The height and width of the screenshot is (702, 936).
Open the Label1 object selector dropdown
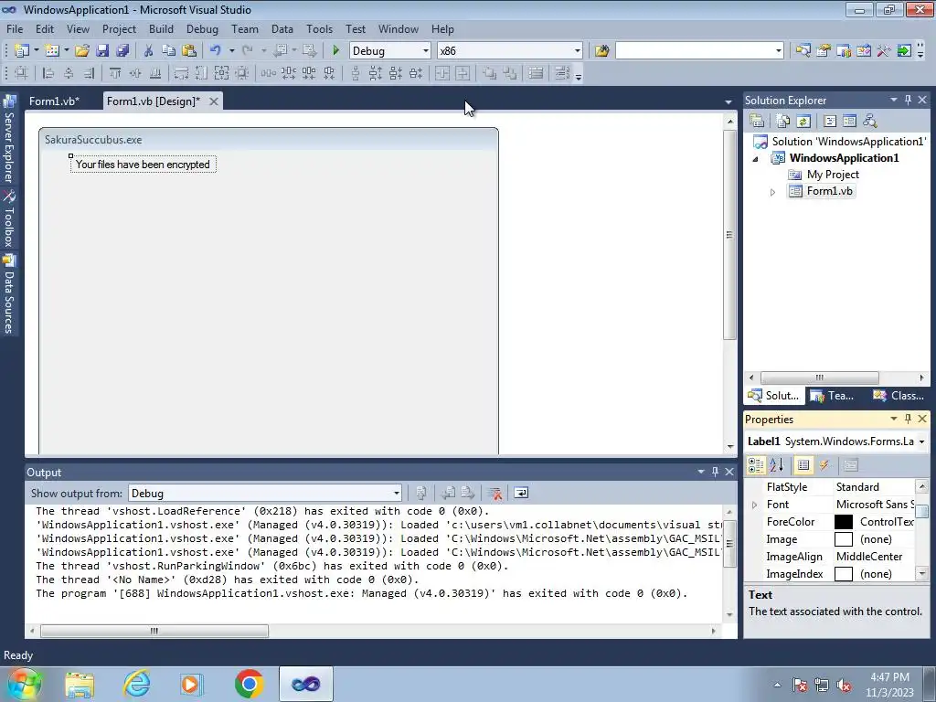click(921, 441)
